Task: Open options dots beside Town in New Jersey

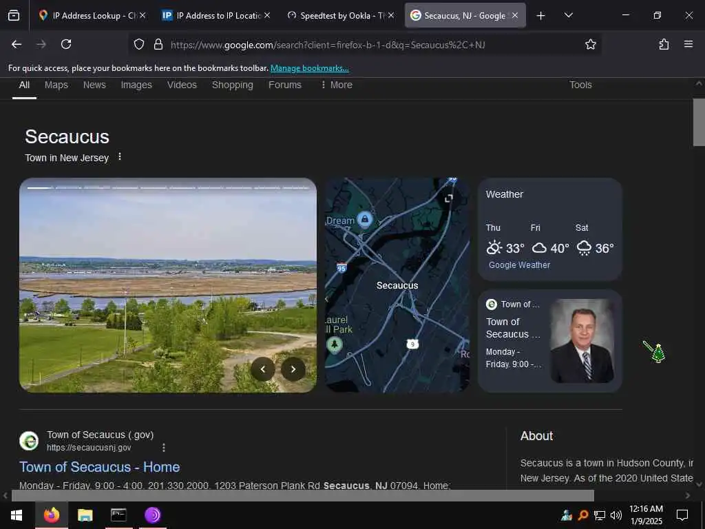Action: point(120,156)
